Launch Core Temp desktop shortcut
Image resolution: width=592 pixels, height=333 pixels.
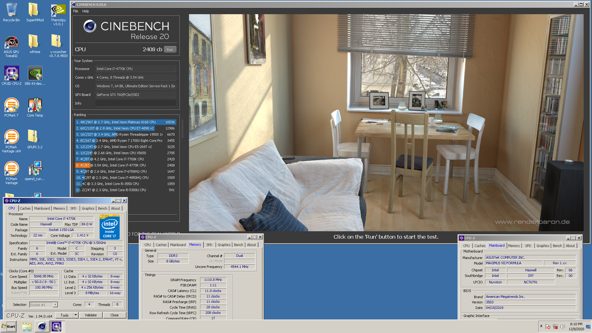[x=35, y=107]
